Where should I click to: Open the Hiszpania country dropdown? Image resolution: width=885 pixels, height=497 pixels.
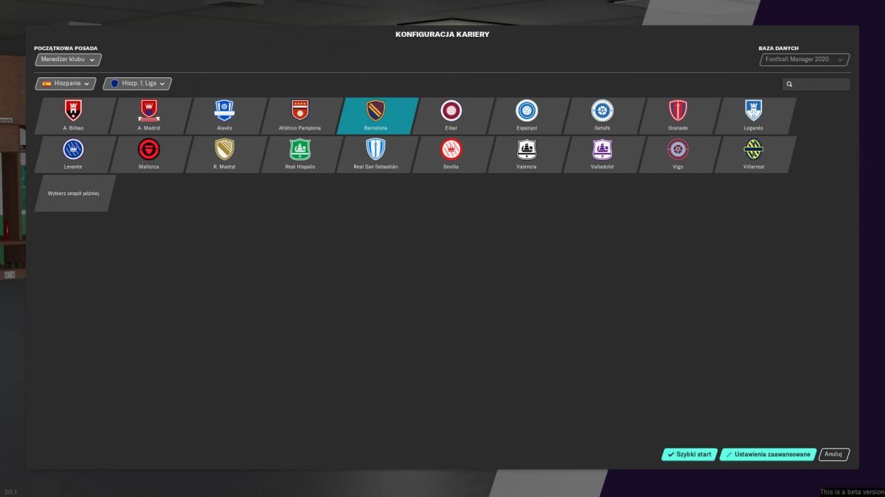[x=66, y=84]
